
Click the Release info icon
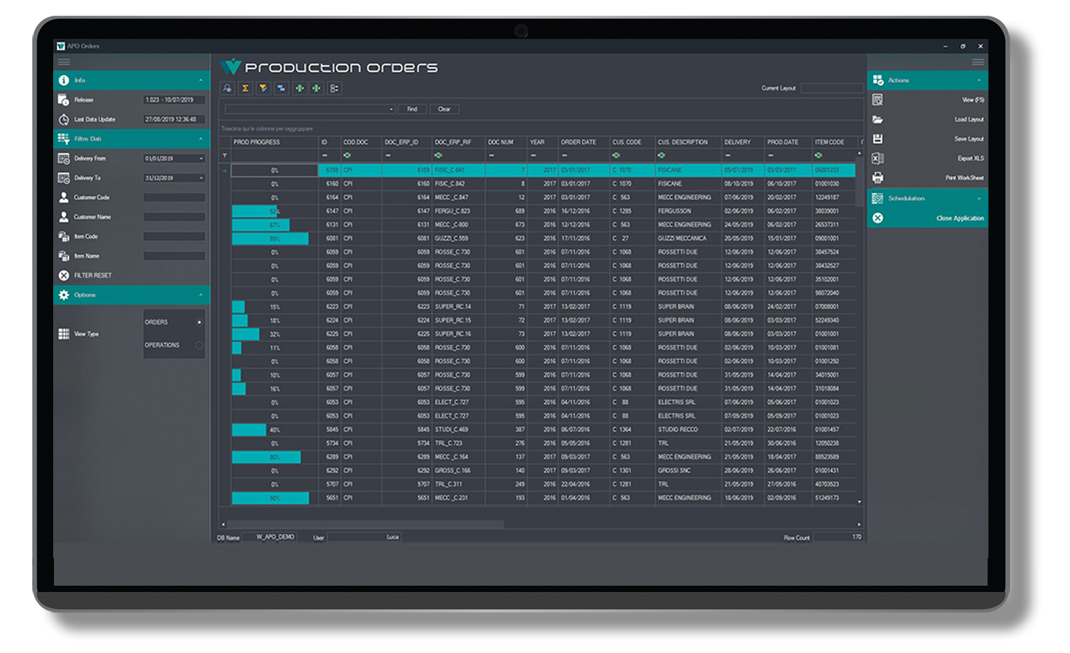pos(64,99)
